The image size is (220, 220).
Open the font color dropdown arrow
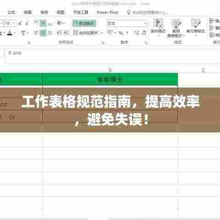pos(15,33)
